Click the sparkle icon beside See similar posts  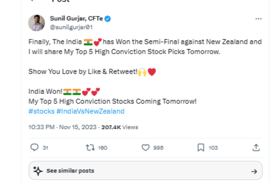38,171
